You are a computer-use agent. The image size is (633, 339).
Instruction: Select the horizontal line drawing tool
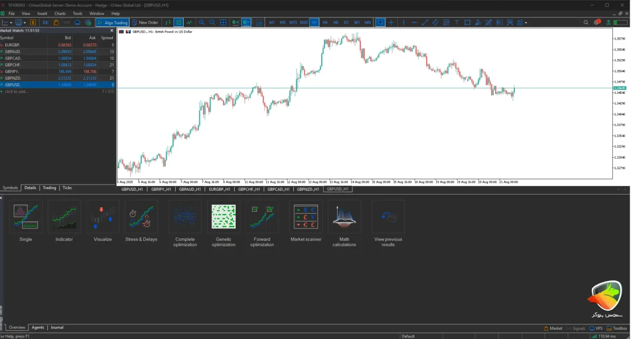click(x=414, y=23)
